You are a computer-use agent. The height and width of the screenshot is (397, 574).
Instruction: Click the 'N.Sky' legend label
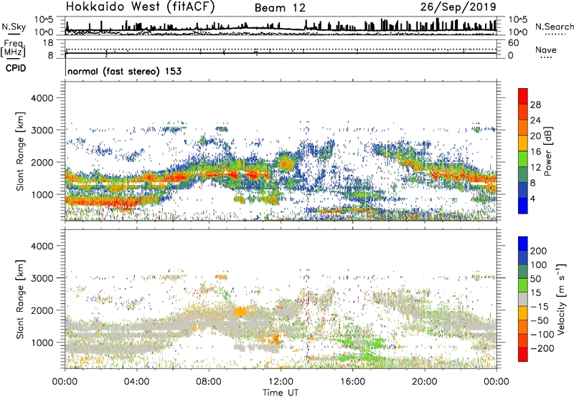[14, 27]
